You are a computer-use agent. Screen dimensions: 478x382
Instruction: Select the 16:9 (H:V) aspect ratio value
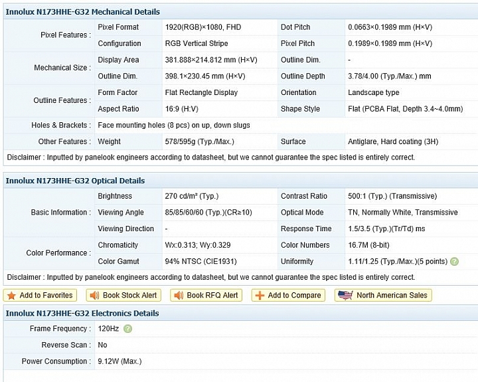coord(181,109)
